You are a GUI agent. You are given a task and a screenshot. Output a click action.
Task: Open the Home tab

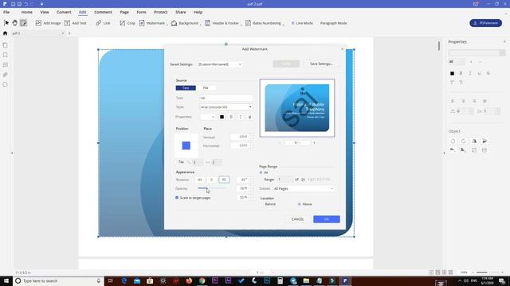point(26,12)
